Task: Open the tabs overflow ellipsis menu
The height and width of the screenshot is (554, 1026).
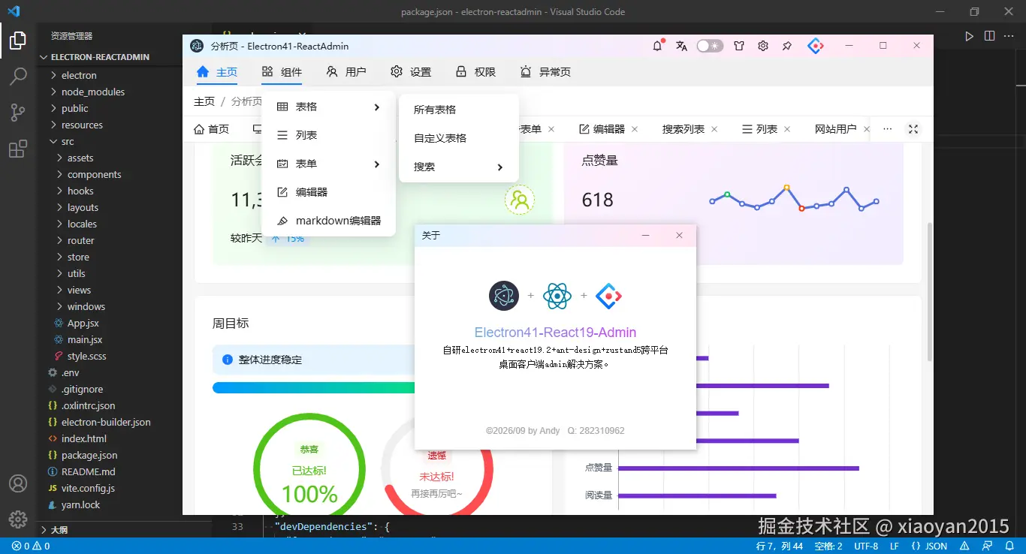Action: coord(888,129)
